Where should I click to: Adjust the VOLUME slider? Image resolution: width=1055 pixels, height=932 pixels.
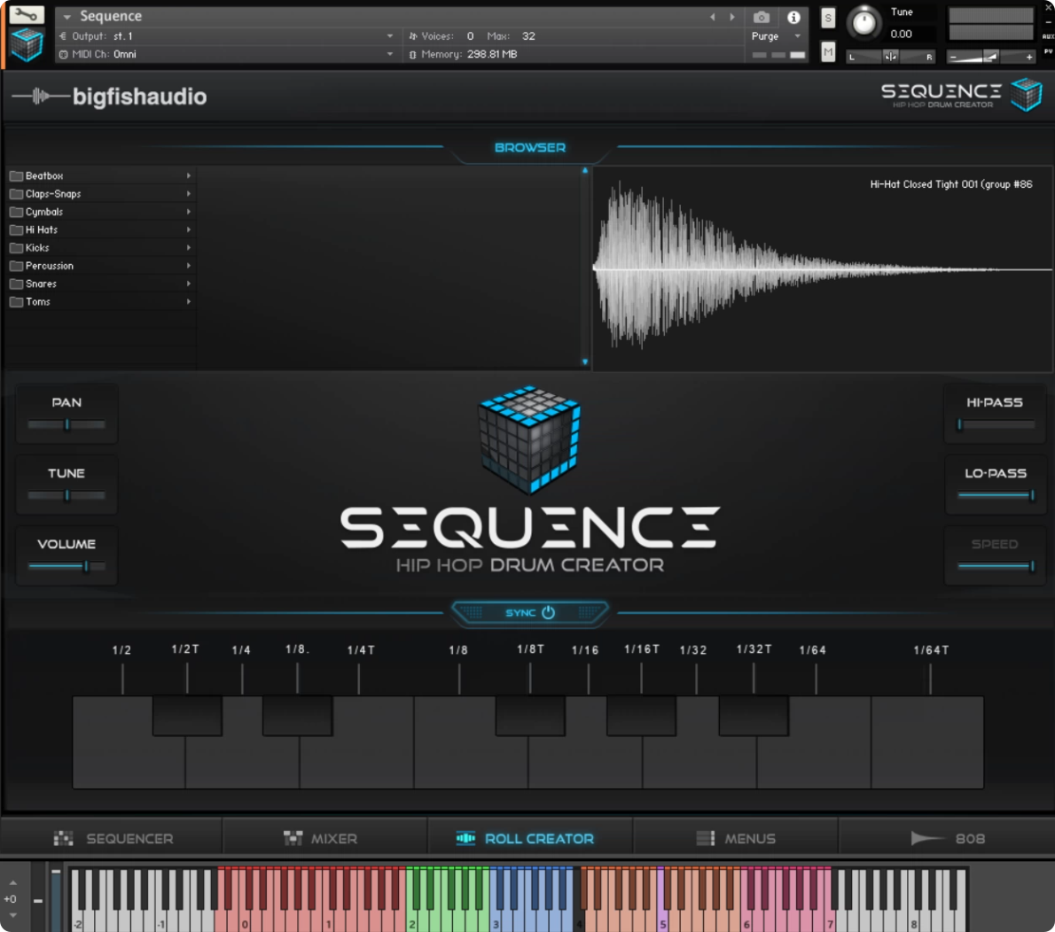pos(66,566)
